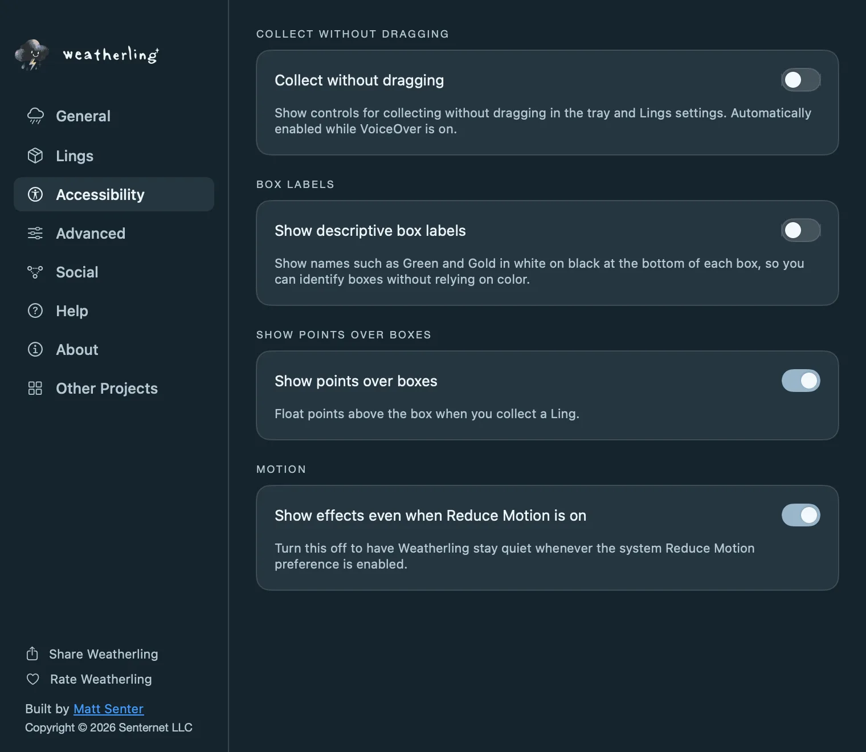Viewport: 866px width, 752px height.
Task: Turn on Show descriptive box labels
Action: [800, 230]
